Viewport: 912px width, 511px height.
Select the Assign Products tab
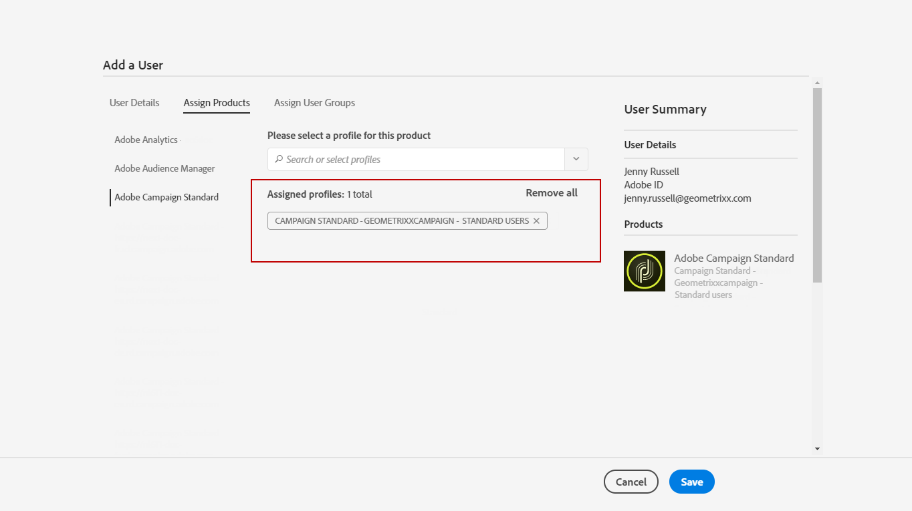tap(217, 103)
